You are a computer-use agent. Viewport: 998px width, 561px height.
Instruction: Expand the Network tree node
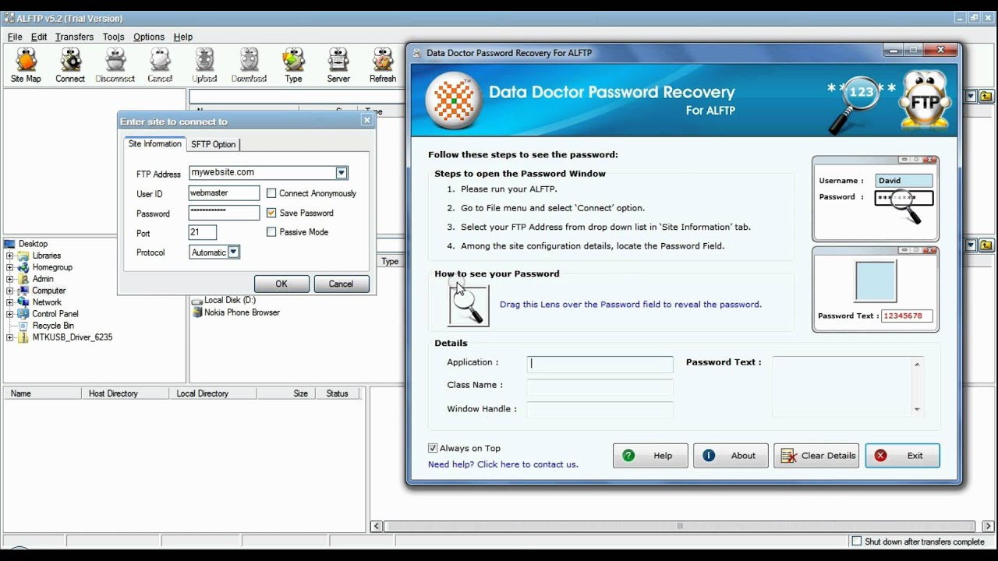point(10,302)
